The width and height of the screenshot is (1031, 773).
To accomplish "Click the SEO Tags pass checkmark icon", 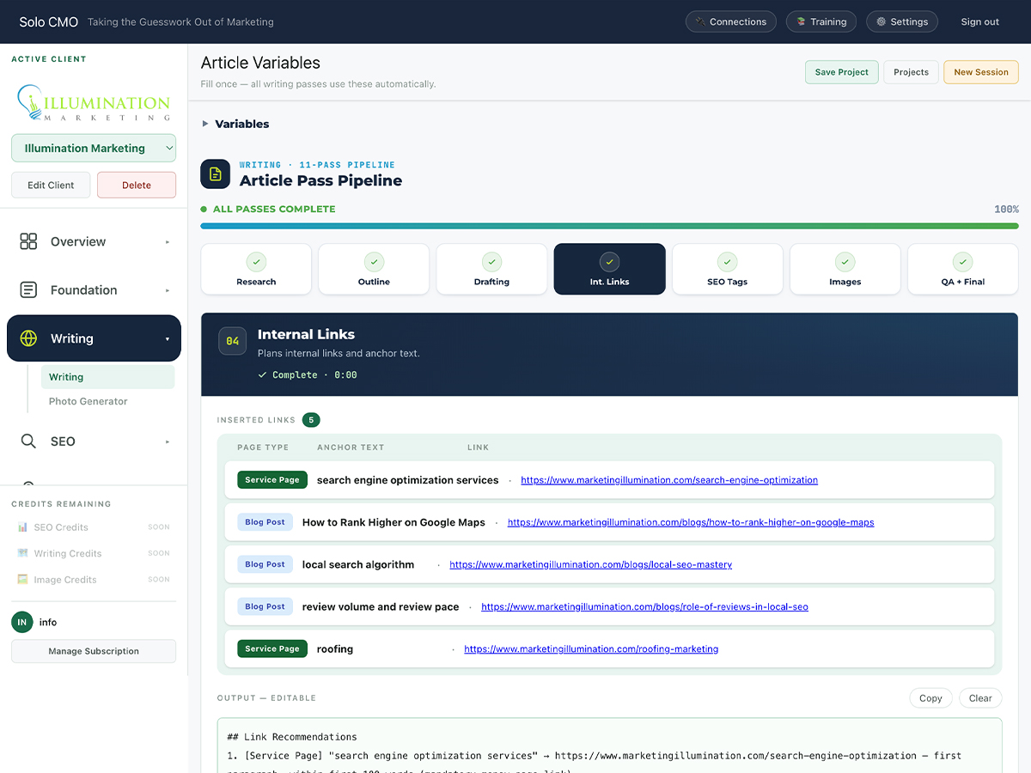I will [727, 262].
